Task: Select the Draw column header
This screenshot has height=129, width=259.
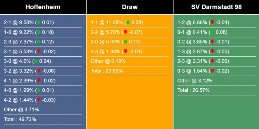Action: [x=129, y=7]
